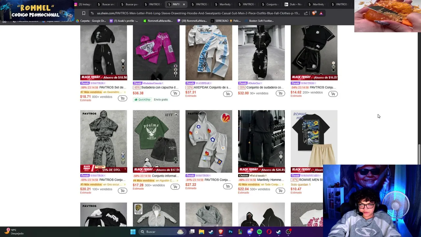The image size is (421, 237).
Task: Switch to 'Conjunto' browser tab
Action: 270,4
